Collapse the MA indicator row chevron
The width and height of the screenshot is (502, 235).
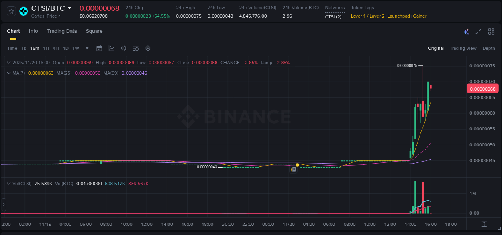[8, 73]
